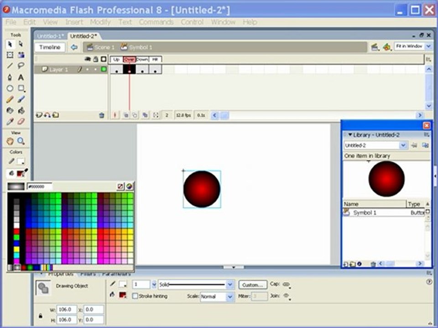
Task: Select the Lasso tool
Action: click(21, 66)
